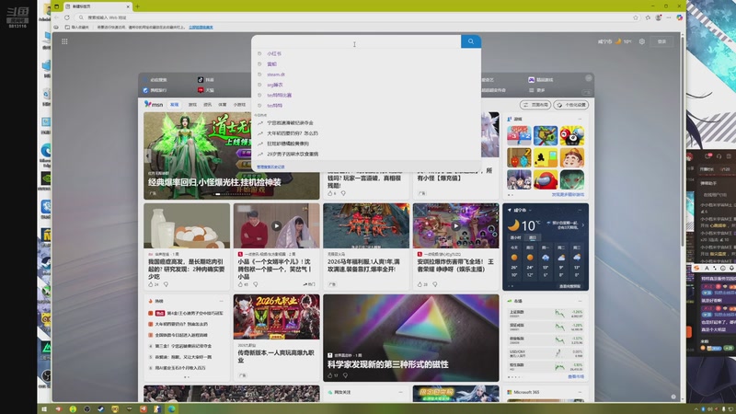Close the quick links panel
This screenshot has height=414, width=736.
[588, 78]
